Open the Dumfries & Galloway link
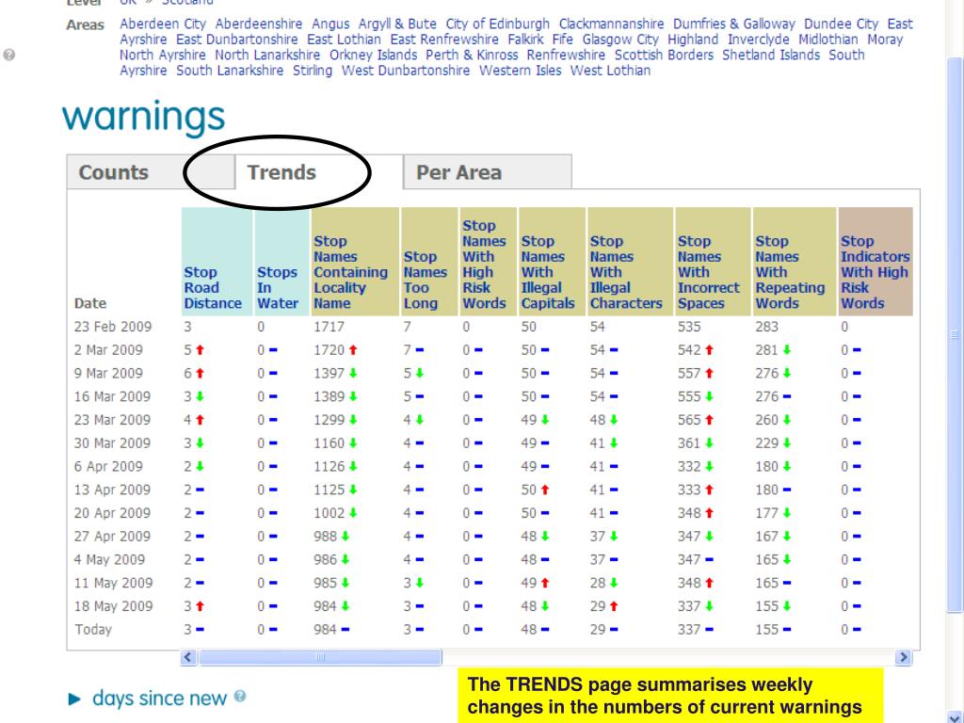The height and width of the screenshot is (723, 964). (734, 24)
